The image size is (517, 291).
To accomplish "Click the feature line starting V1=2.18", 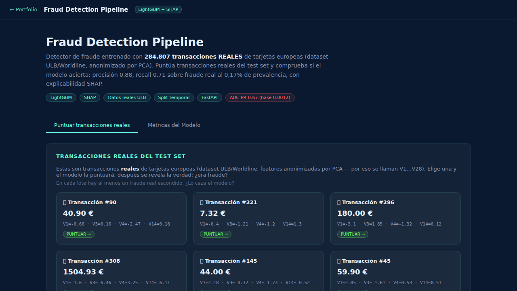I will 255,283.
